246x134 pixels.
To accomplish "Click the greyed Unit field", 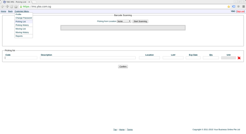I will coord(228,58).
